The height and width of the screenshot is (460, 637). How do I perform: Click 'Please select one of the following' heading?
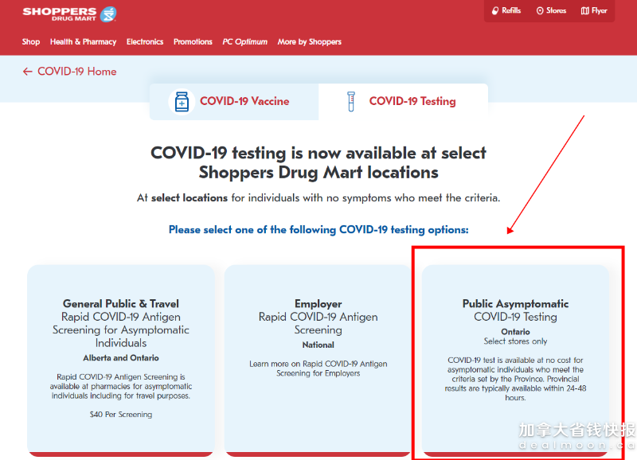pyautogui.click(x=318, y=230)
